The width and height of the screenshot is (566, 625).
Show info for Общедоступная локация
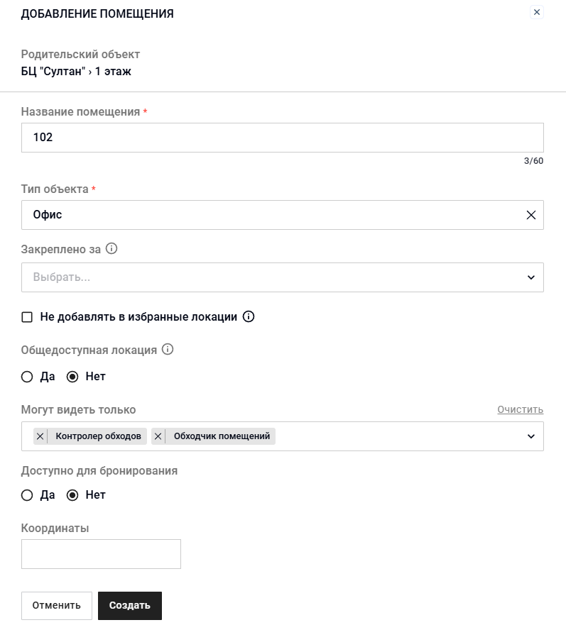click(168, 350)
